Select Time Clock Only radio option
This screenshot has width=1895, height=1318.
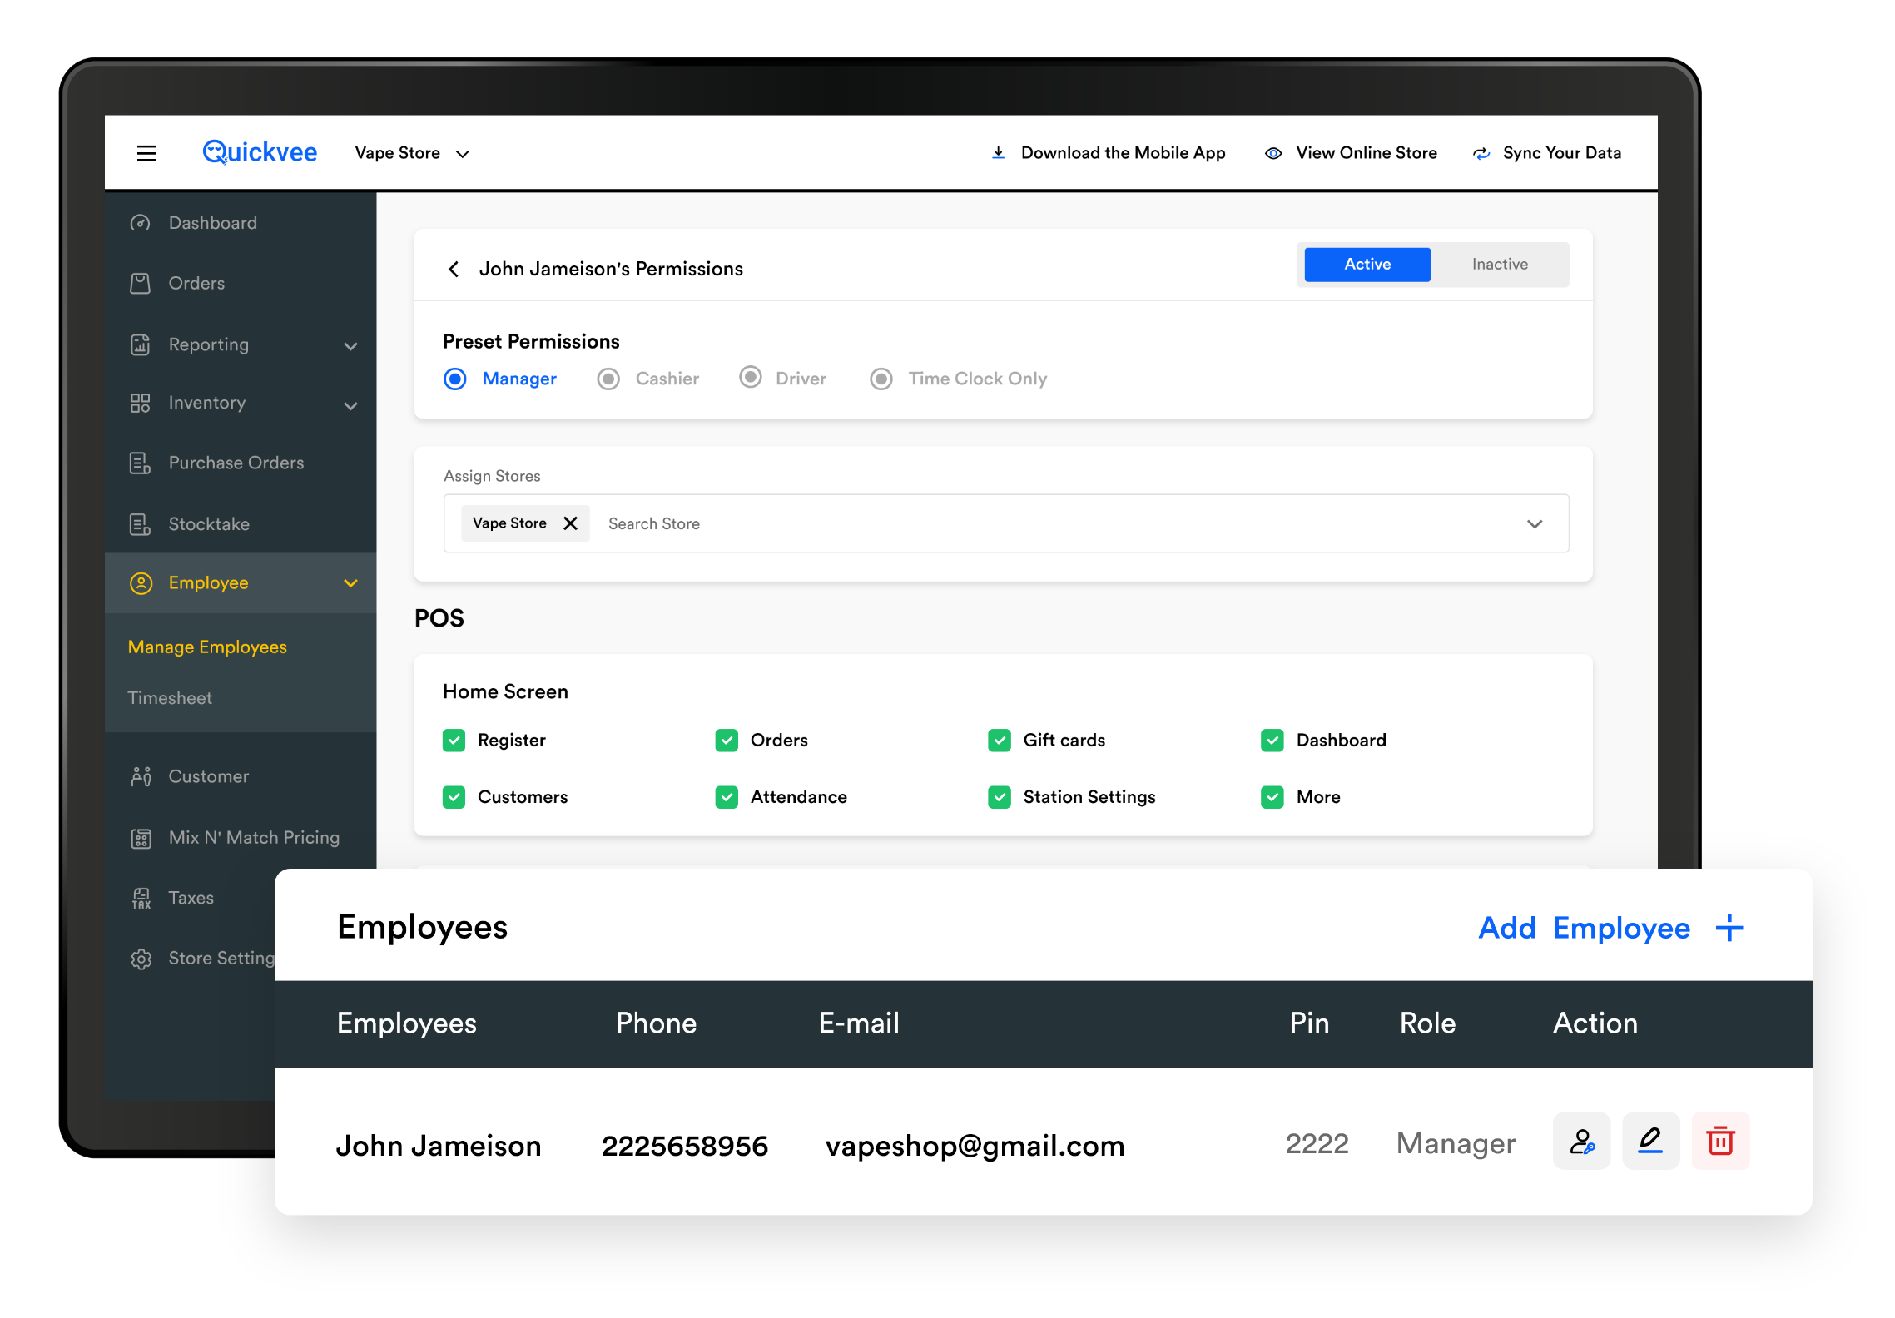pyautogui.click(x=881, y=379)
